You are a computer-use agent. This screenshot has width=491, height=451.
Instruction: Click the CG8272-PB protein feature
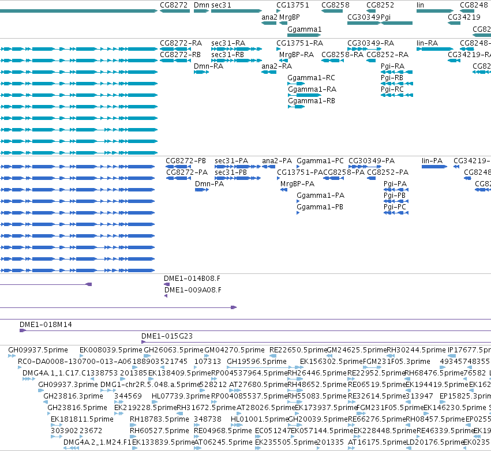point(178,167)
